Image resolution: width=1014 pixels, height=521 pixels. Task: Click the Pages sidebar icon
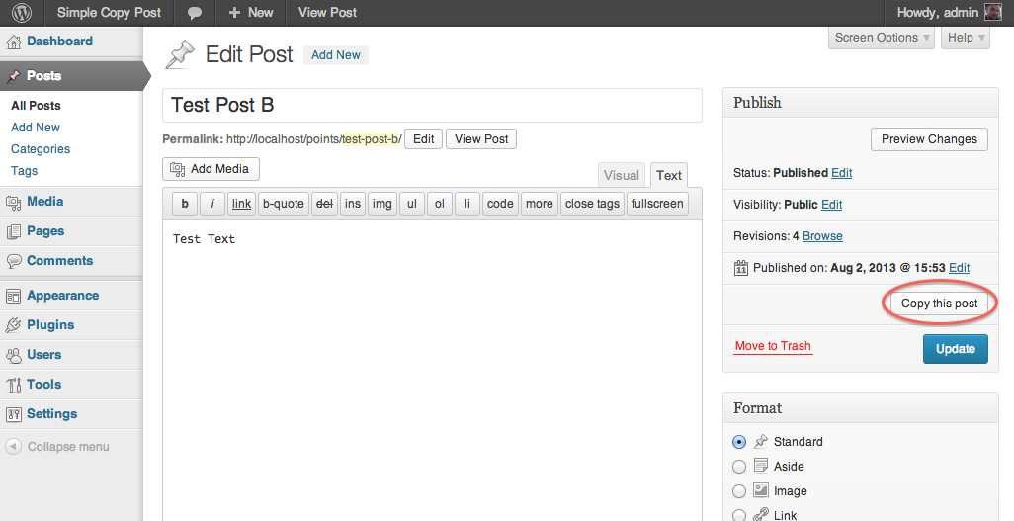pos(14,231)
